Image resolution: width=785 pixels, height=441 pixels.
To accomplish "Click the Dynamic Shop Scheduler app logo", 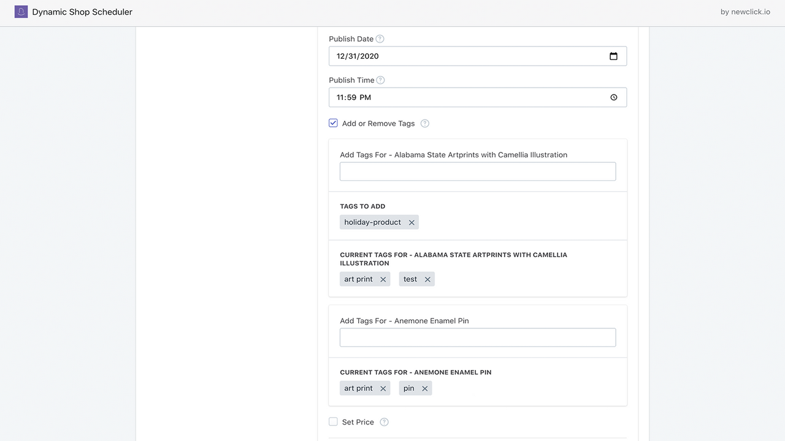I will click(21, 12).
